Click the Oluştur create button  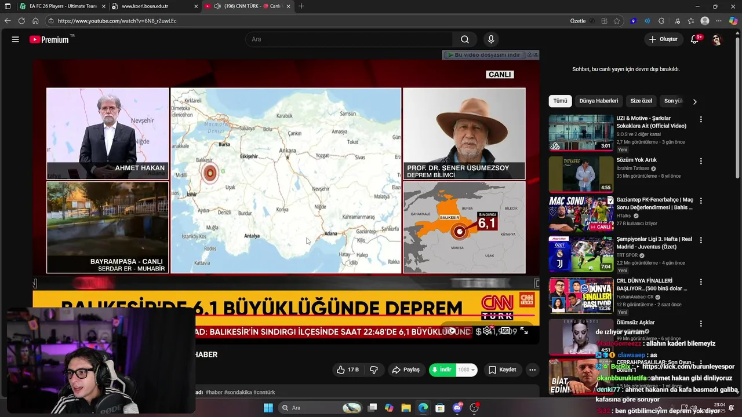663,39
